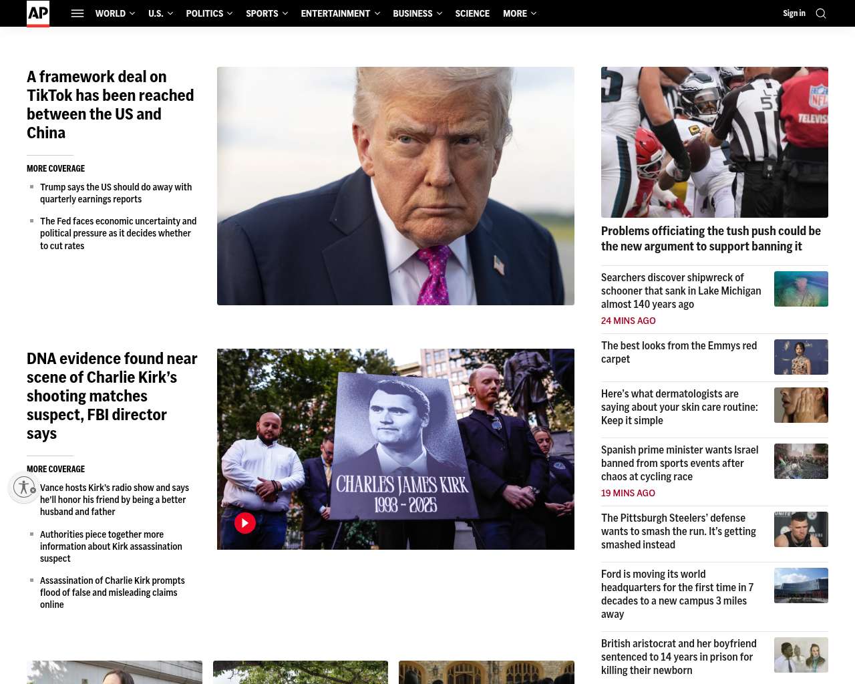Click the AP logo home icon
Image resolution: width=855 pixels, height=684 pixels.
(x=38, y=13)
